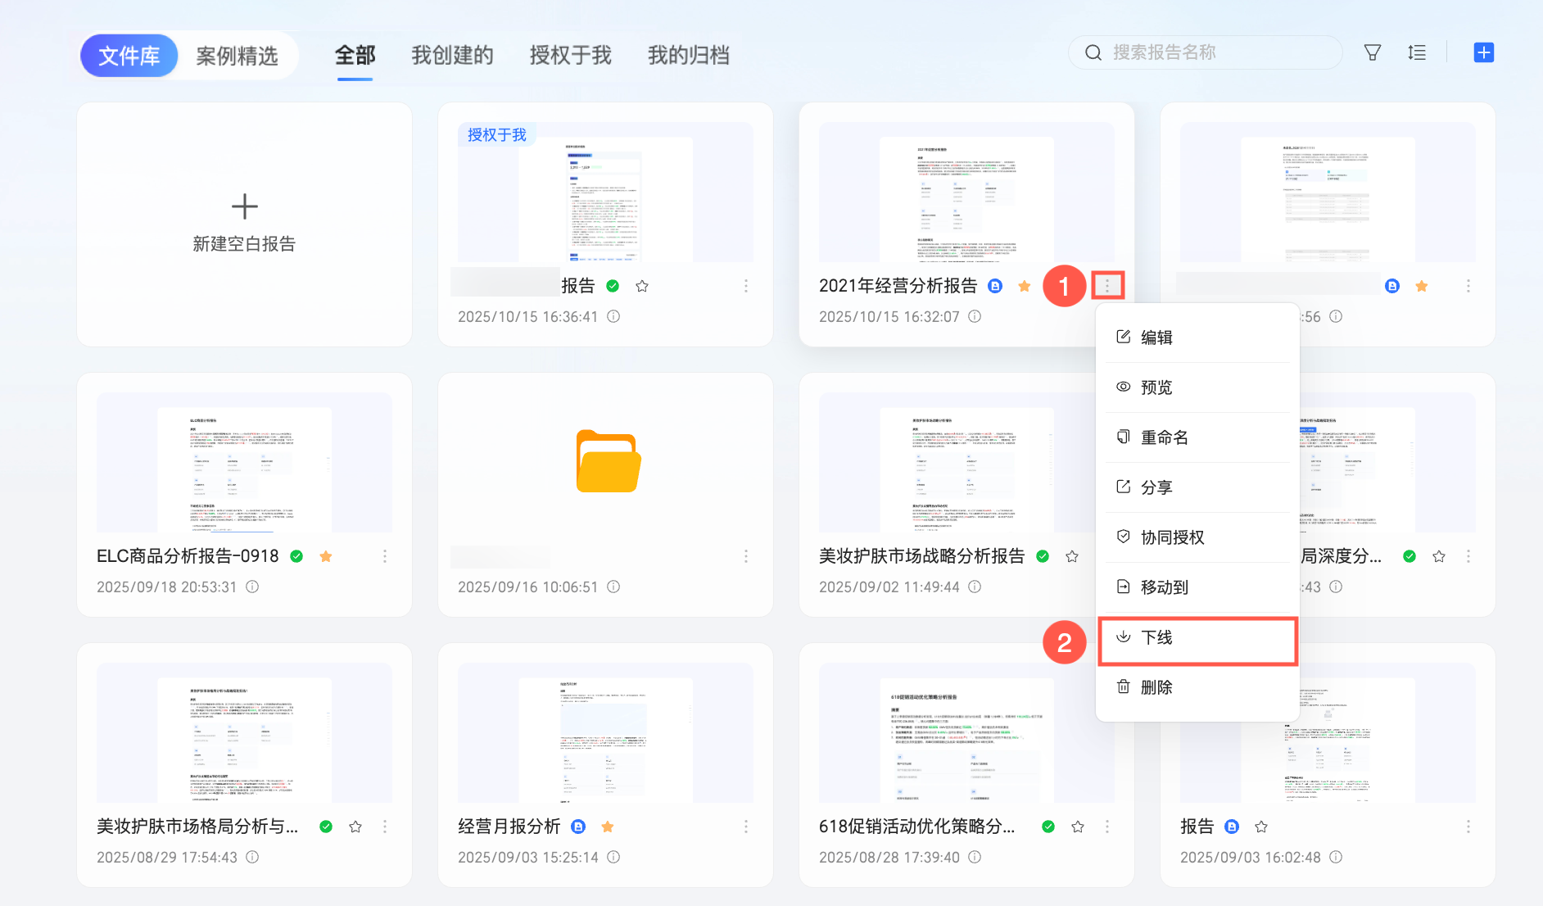Click info icon beside 2025/08/28 17:39:40
Viewport: 1543px width, 906px height.
pyautogui.click(x=975, y=857)
